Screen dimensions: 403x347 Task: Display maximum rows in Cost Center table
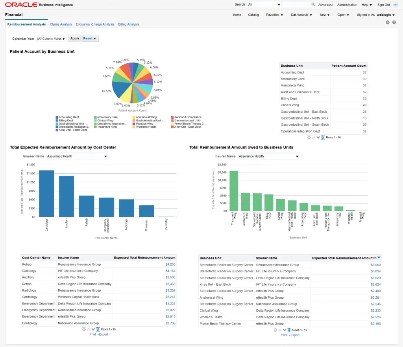coord(98,329)
